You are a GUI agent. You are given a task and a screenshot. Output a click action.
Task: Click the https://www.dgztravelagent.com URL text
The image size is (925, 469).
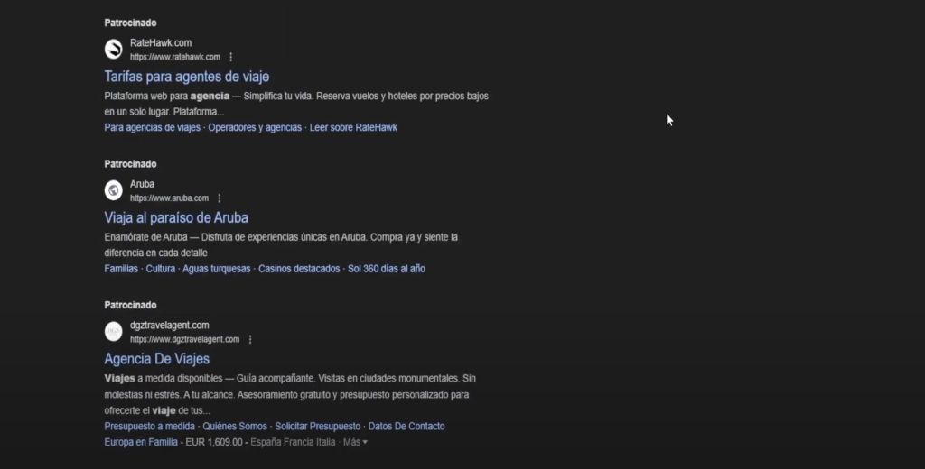tap(184, 339)
